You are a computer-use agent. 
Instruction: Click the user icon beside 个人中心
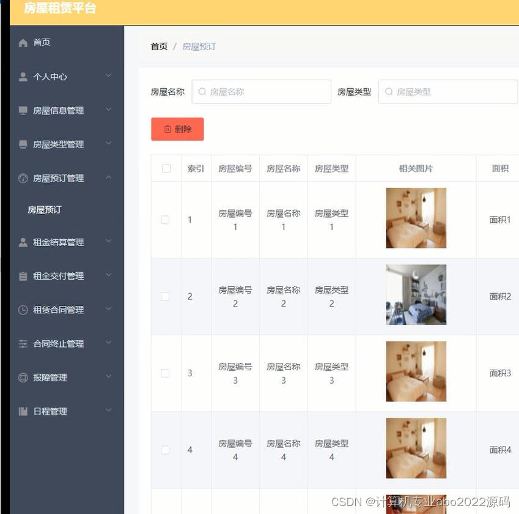[x=23, y=76]
